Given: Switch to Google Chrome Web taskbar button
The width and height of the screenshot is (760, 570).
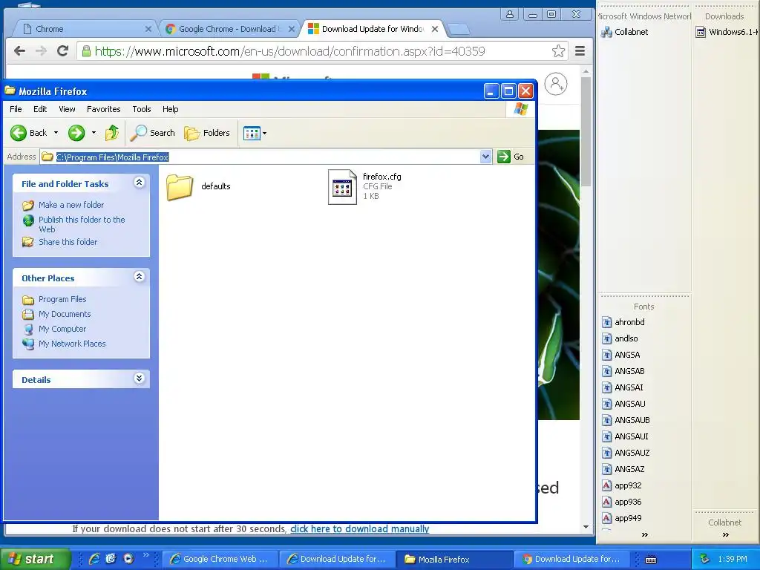Looking at the screenshot, I should tap(220, 559).
